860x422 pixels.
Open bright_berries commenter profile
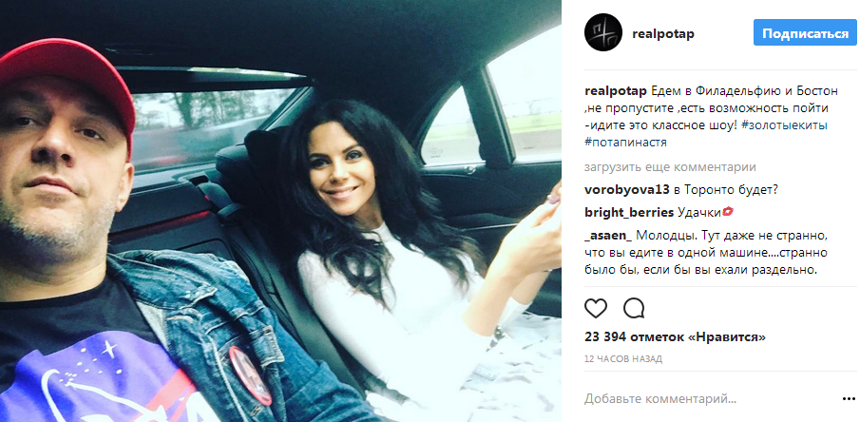629,212
